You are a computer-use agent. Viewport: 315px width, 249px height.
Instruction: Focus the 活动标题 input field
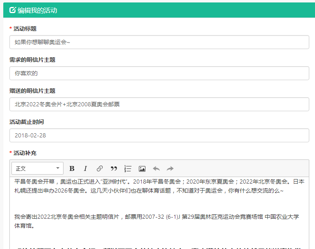159,42
